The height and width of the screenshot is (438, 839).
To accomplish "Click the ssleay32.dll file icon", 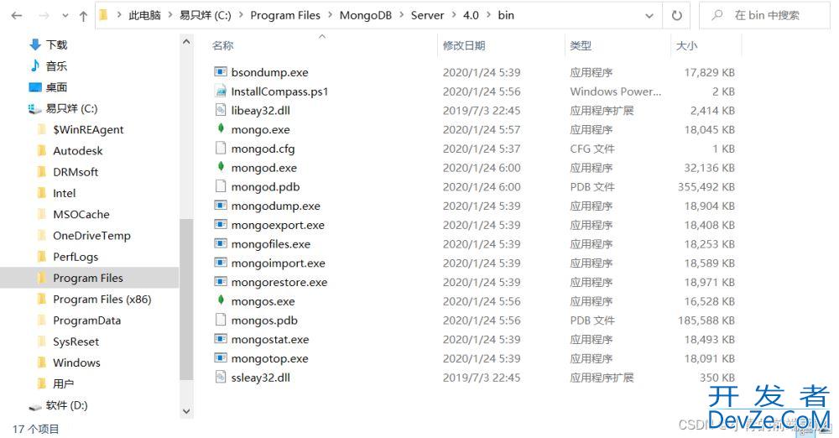I will [221, 377].
